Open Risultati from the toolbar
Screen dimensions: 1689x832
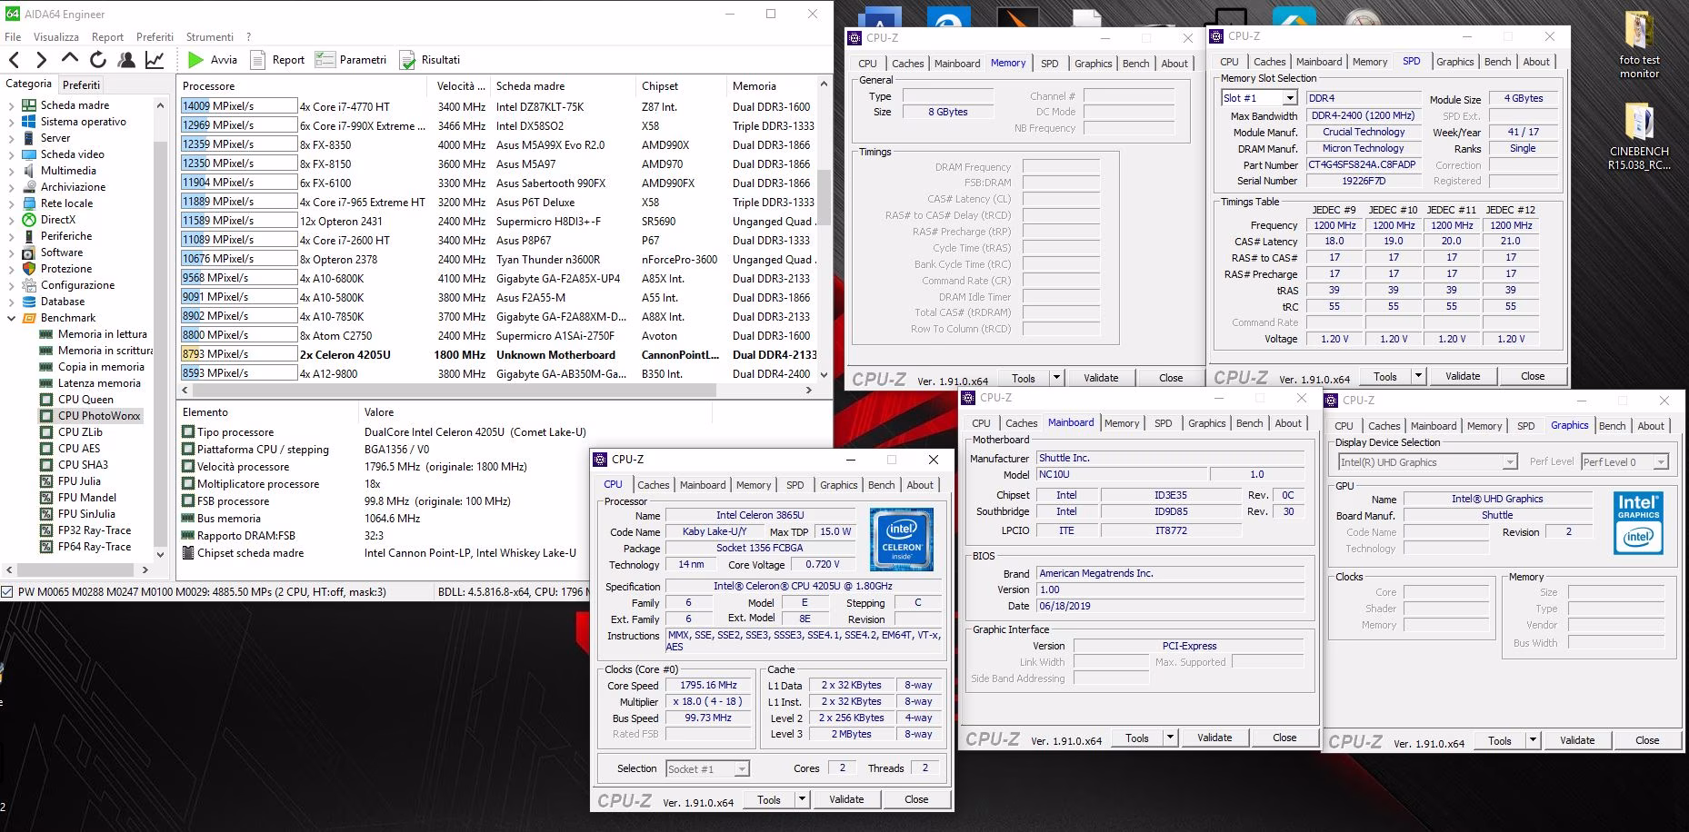[429, 60]
